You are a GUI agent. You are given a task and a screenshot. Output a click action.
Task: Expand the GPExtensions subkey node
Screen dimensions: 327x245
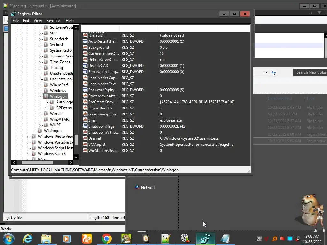click(x=46, y=108)
